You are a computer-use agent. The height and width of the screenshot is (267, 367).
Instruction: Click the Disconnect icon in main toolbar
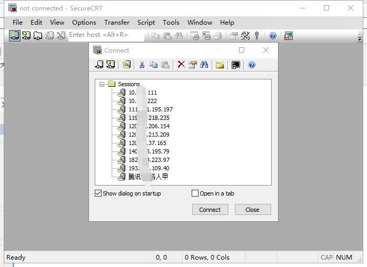(x=61, y=36)
